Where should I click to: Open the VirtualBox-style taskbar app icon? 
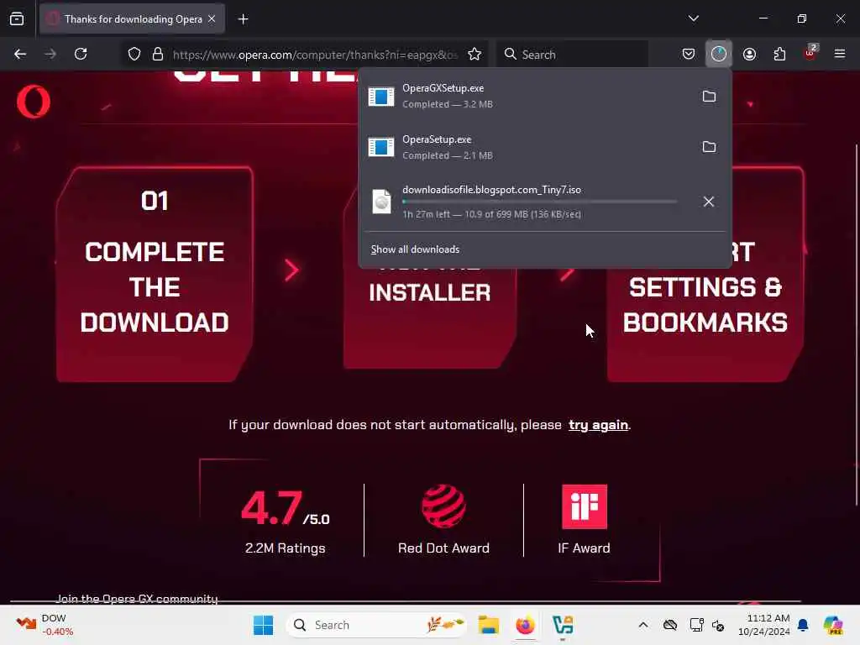click(x=563, y=625)
